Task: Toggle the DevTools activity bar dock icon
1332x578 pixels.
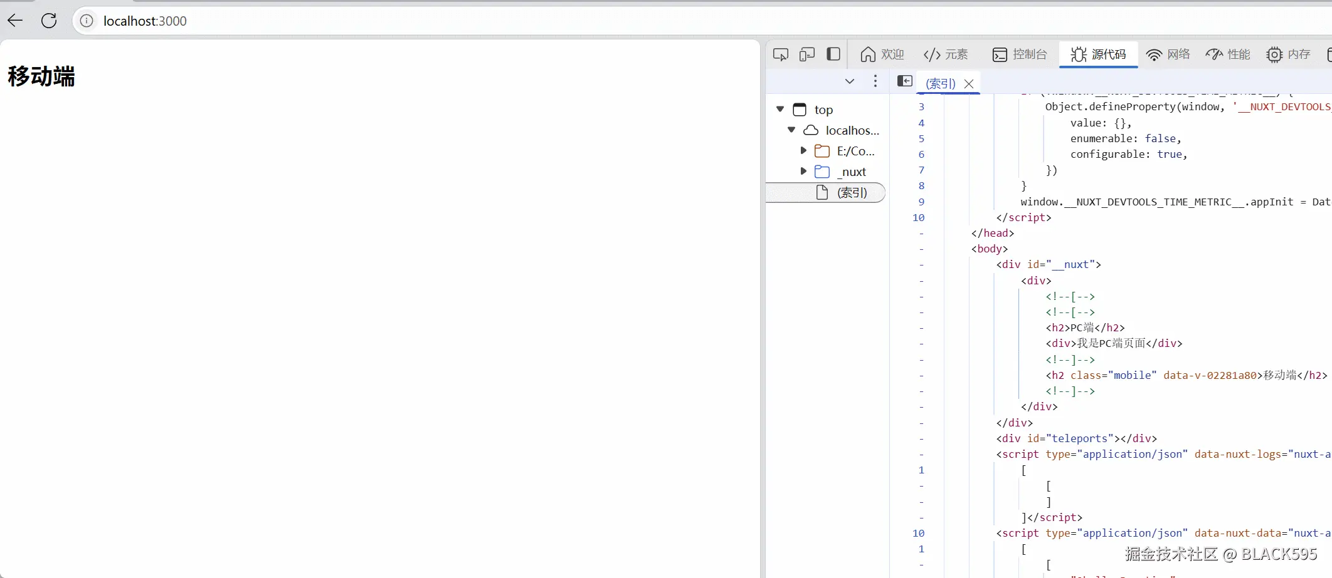Action: (x=833, y=54)
